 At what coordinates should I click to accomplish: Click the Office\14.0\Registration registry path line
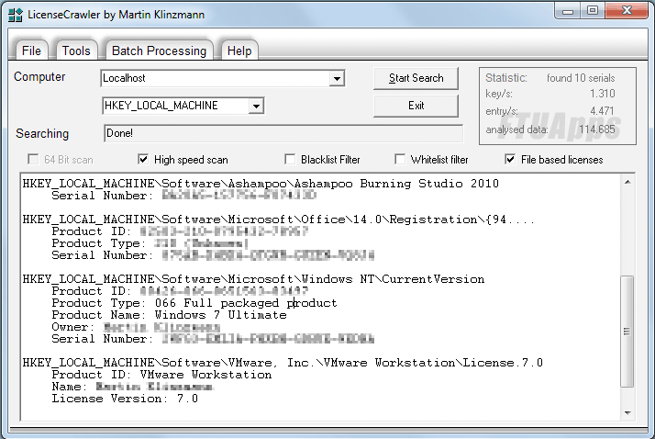click(x=278, y=219)
